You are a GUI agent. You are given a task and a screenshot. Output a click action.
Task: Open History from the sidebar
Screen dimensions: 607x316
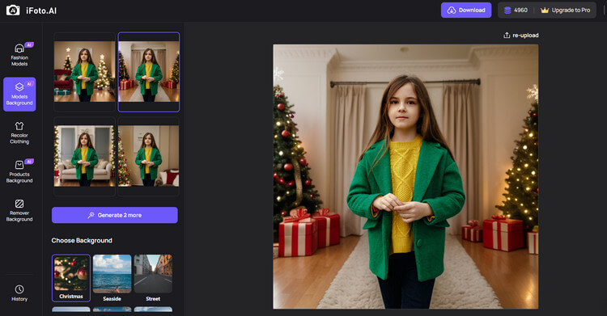click(19, 293)
